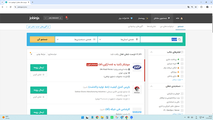Go back with the browser back arrow
The image size is (213, 120).
(2, 7)
